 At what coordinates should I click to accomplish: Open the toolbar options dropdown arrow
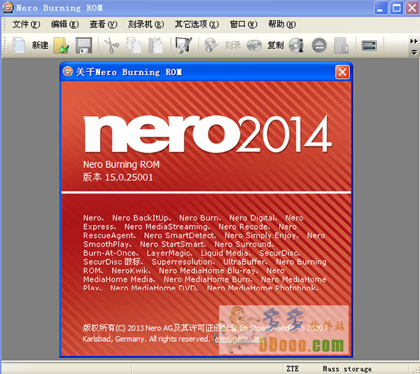(414, 52)
